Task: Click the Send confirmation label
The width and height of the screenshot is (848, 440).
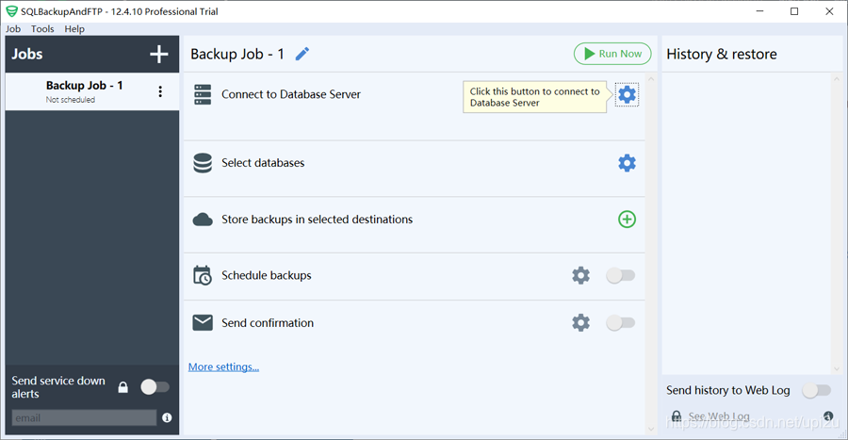Action: 268,323
